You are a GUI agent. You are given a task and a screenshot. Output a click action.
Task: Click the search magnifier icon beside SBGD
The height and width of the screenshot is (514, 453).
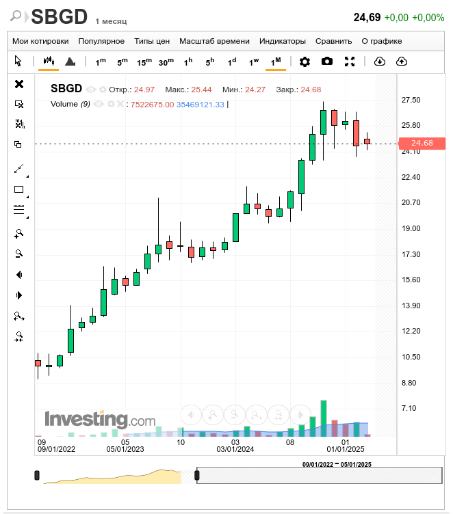[x=15, y=16]
